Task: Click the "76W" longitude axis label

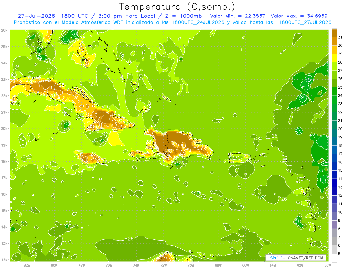Action: click(x=109, y=265)
